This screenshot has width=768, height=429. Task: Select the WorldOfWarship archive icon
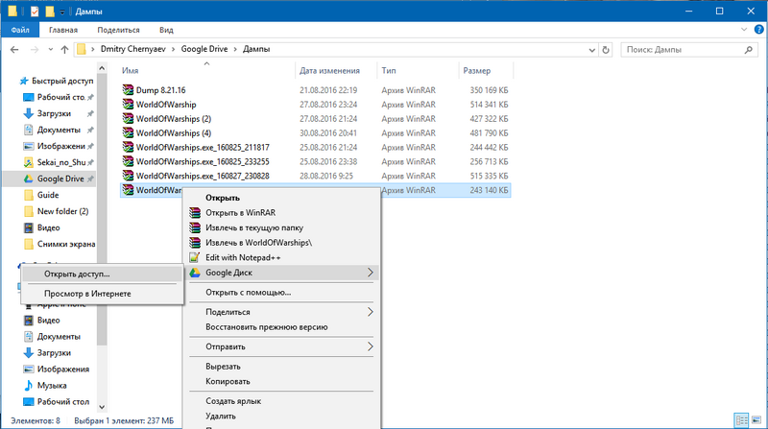(x=128, y=104)
